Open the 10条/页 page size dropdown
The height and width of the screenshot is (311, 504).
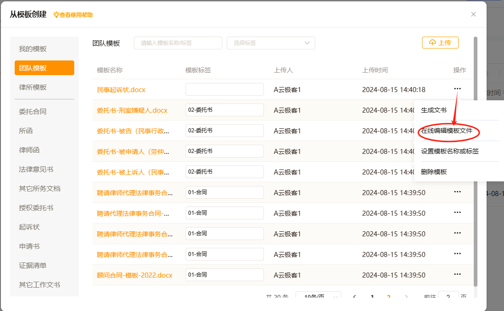[318, 297]
